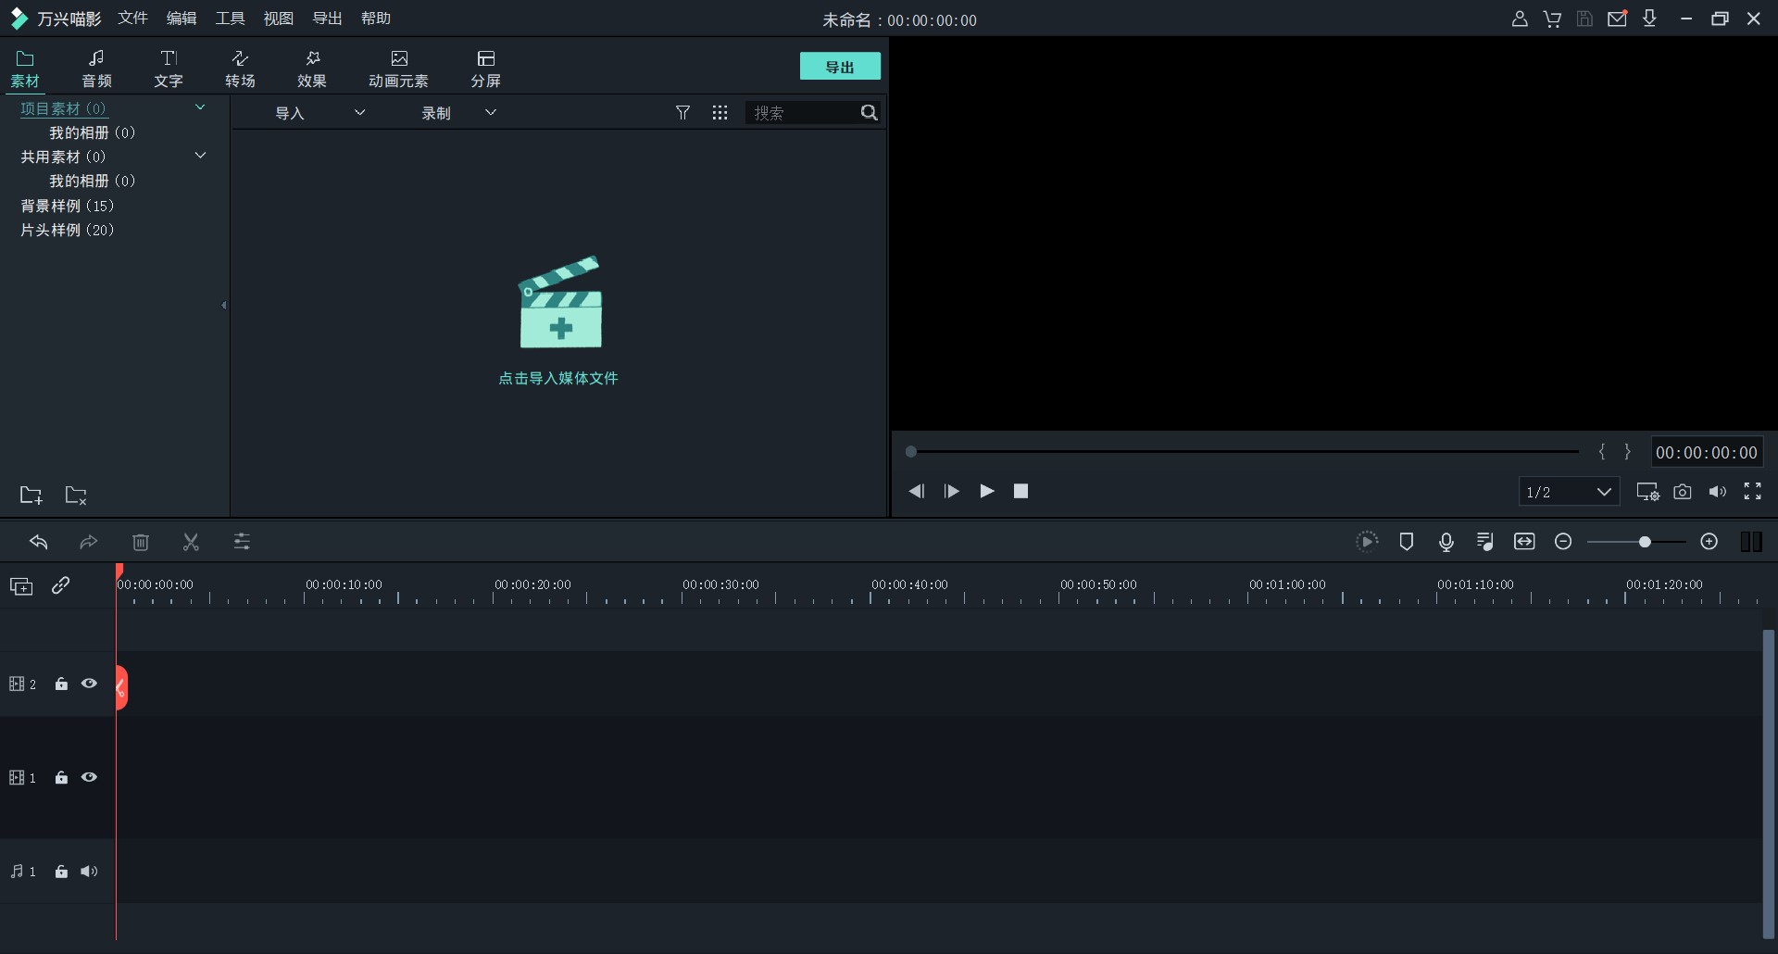Add a new folder in media library
Screen dimensions: 1778x954
pos(31,496)
